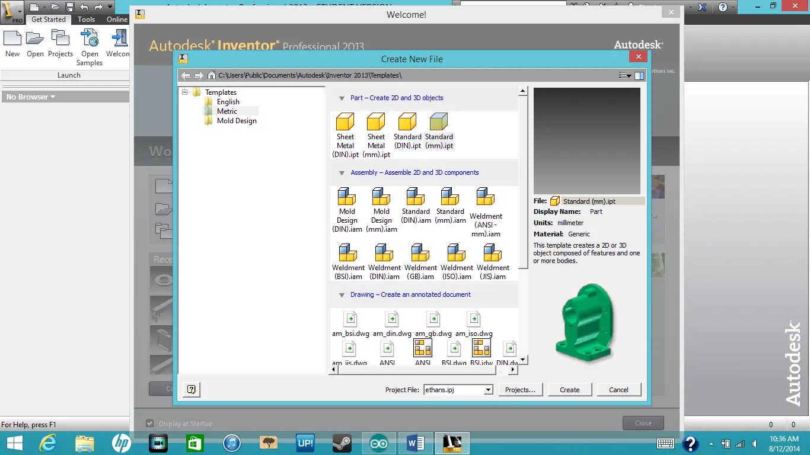
Task: Select Weldment (JIS).iam template
Action: [493, 261]
